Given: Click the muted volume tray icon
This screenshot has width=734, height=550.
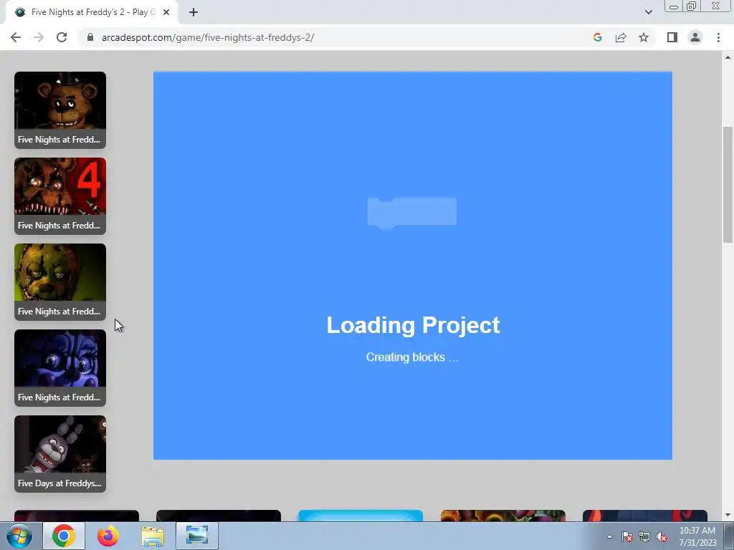Looking at the screenshot, I should pyautogui.click(x=662, y=537).
